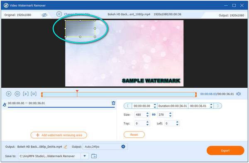Image resolution: width=249 pixels, height=163 pixels.
Task: Decrease the Left position value
Action: (177, 125)
